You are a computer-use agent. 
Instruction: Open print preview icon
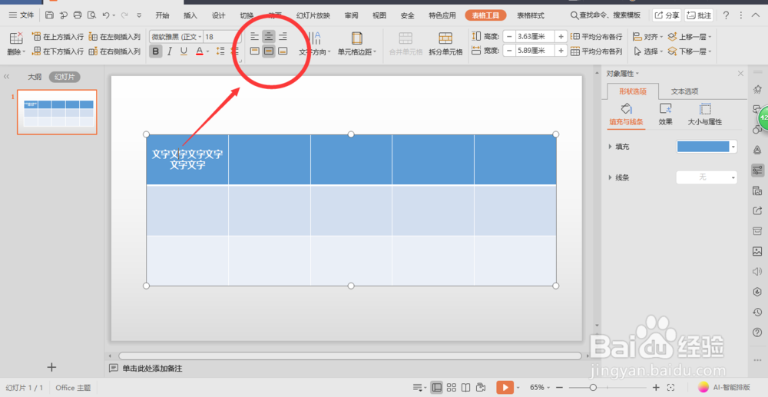(91, 15)
